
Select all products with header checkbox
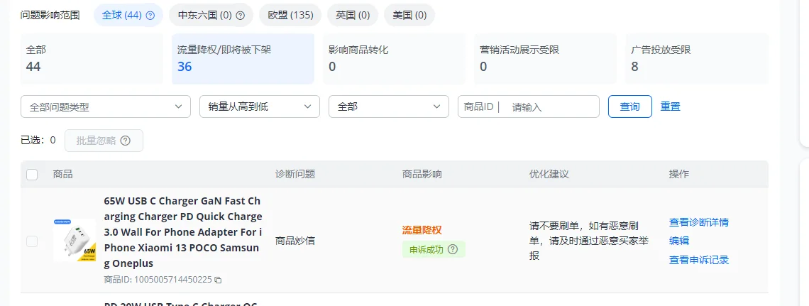[x=32, y=175]
